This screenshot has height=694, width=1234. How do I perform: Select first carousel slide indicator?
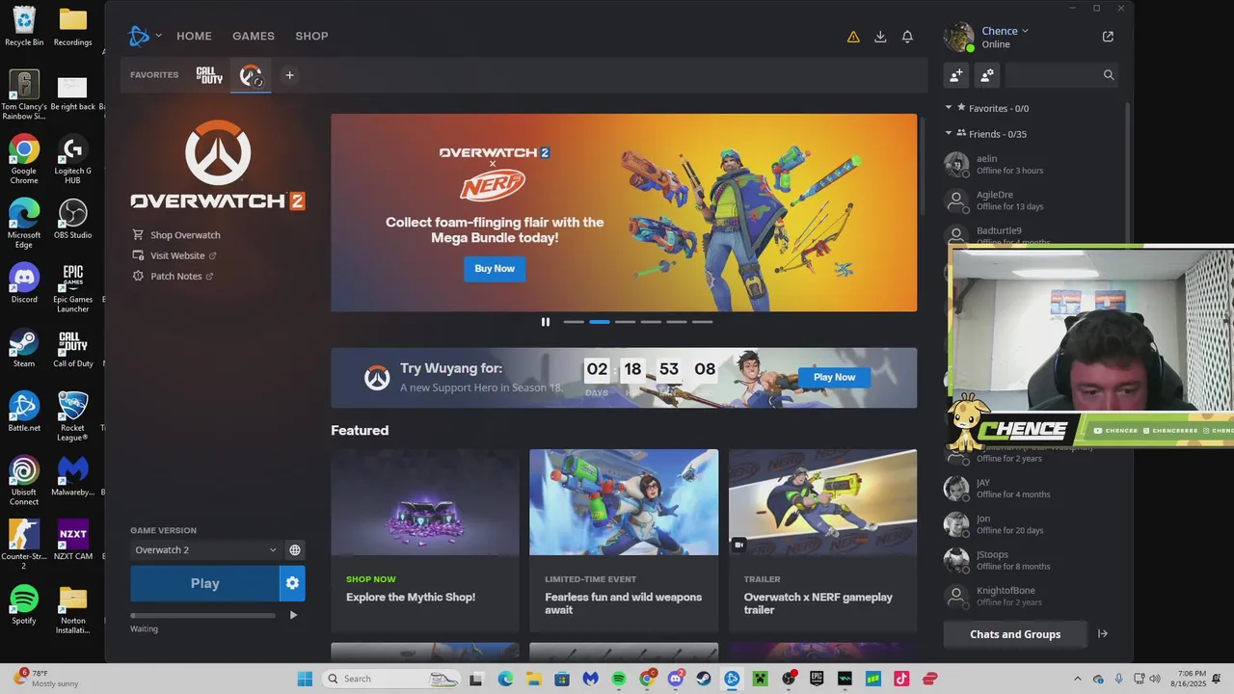click(x=574, y=322)
